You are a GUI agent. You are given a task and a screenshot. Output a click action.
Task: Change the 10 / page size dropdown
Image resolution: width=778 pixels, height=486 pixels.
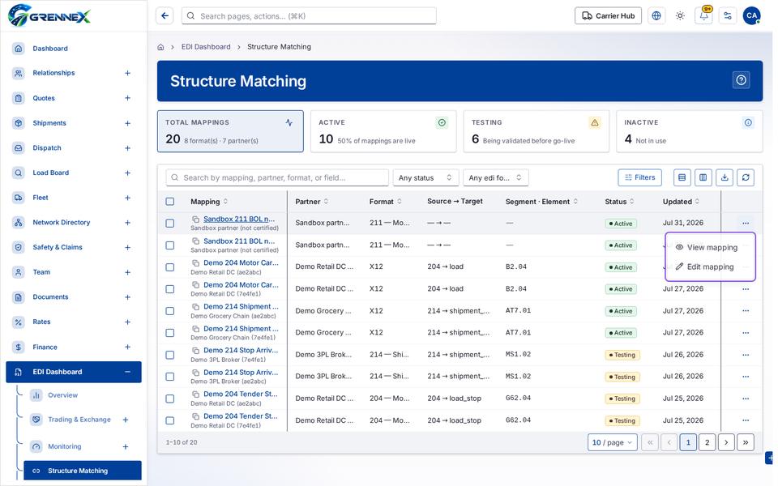[612, 442]
